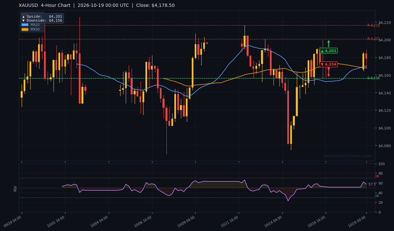The height and width of the screenshot is (231, 394).
Task: Click the 4,180 price axis label
Action: coord(384,58)
